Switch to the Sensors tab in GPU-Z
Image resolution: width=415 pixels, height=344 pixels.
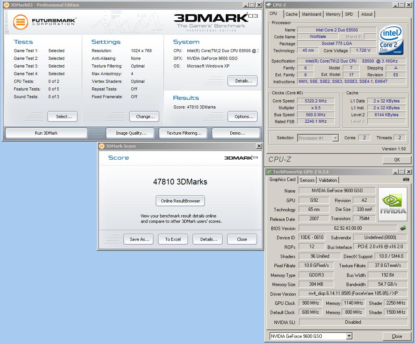pyautogui.click(x=307, y=180)
